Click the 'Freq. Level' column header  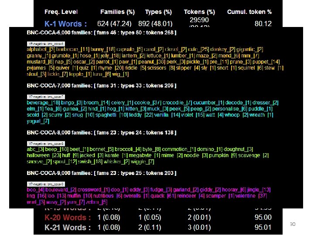point(61,12)
